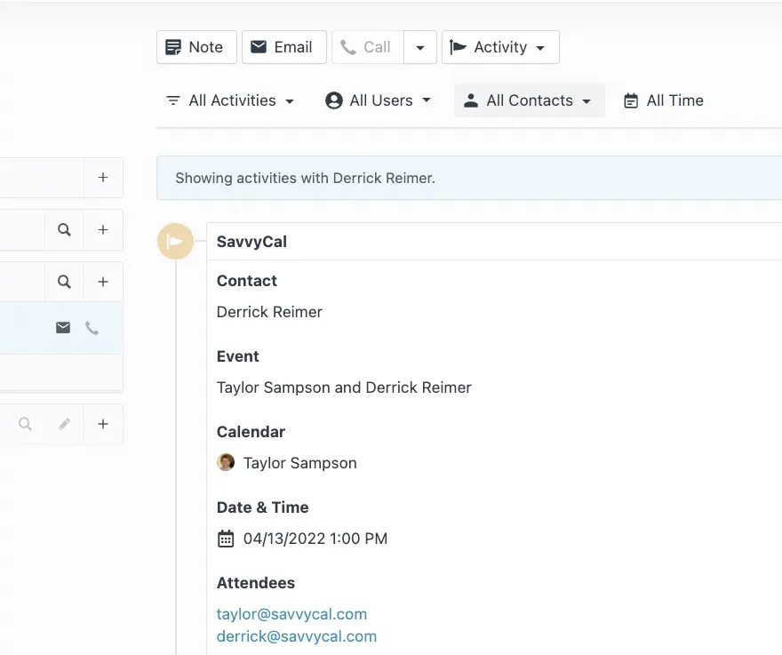Viewport: 782px width, 655px height.
Task: Open the All Activities filter
Action: tap(230, 100)
